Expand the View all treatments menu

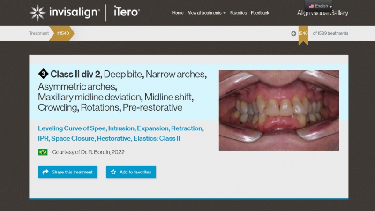pyautogui.click(x=207, y=13)
